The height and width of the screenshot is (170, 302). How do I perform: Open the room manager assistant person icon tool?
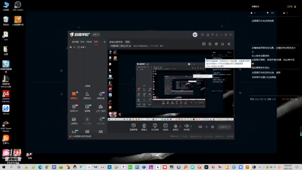87,95
